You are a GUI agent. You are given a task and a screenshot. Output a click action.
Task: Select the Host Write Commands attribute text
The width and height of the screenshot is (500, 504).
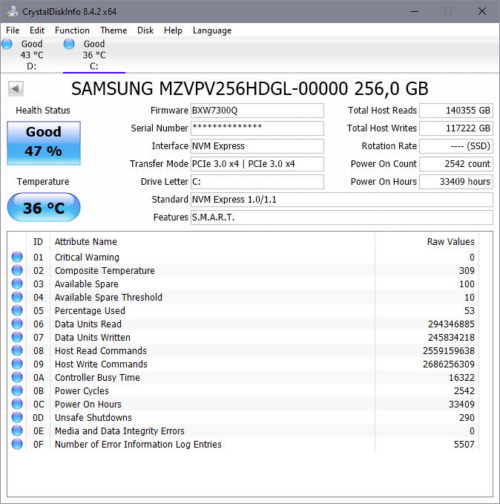pyautogui.click(x=101, y=364)
